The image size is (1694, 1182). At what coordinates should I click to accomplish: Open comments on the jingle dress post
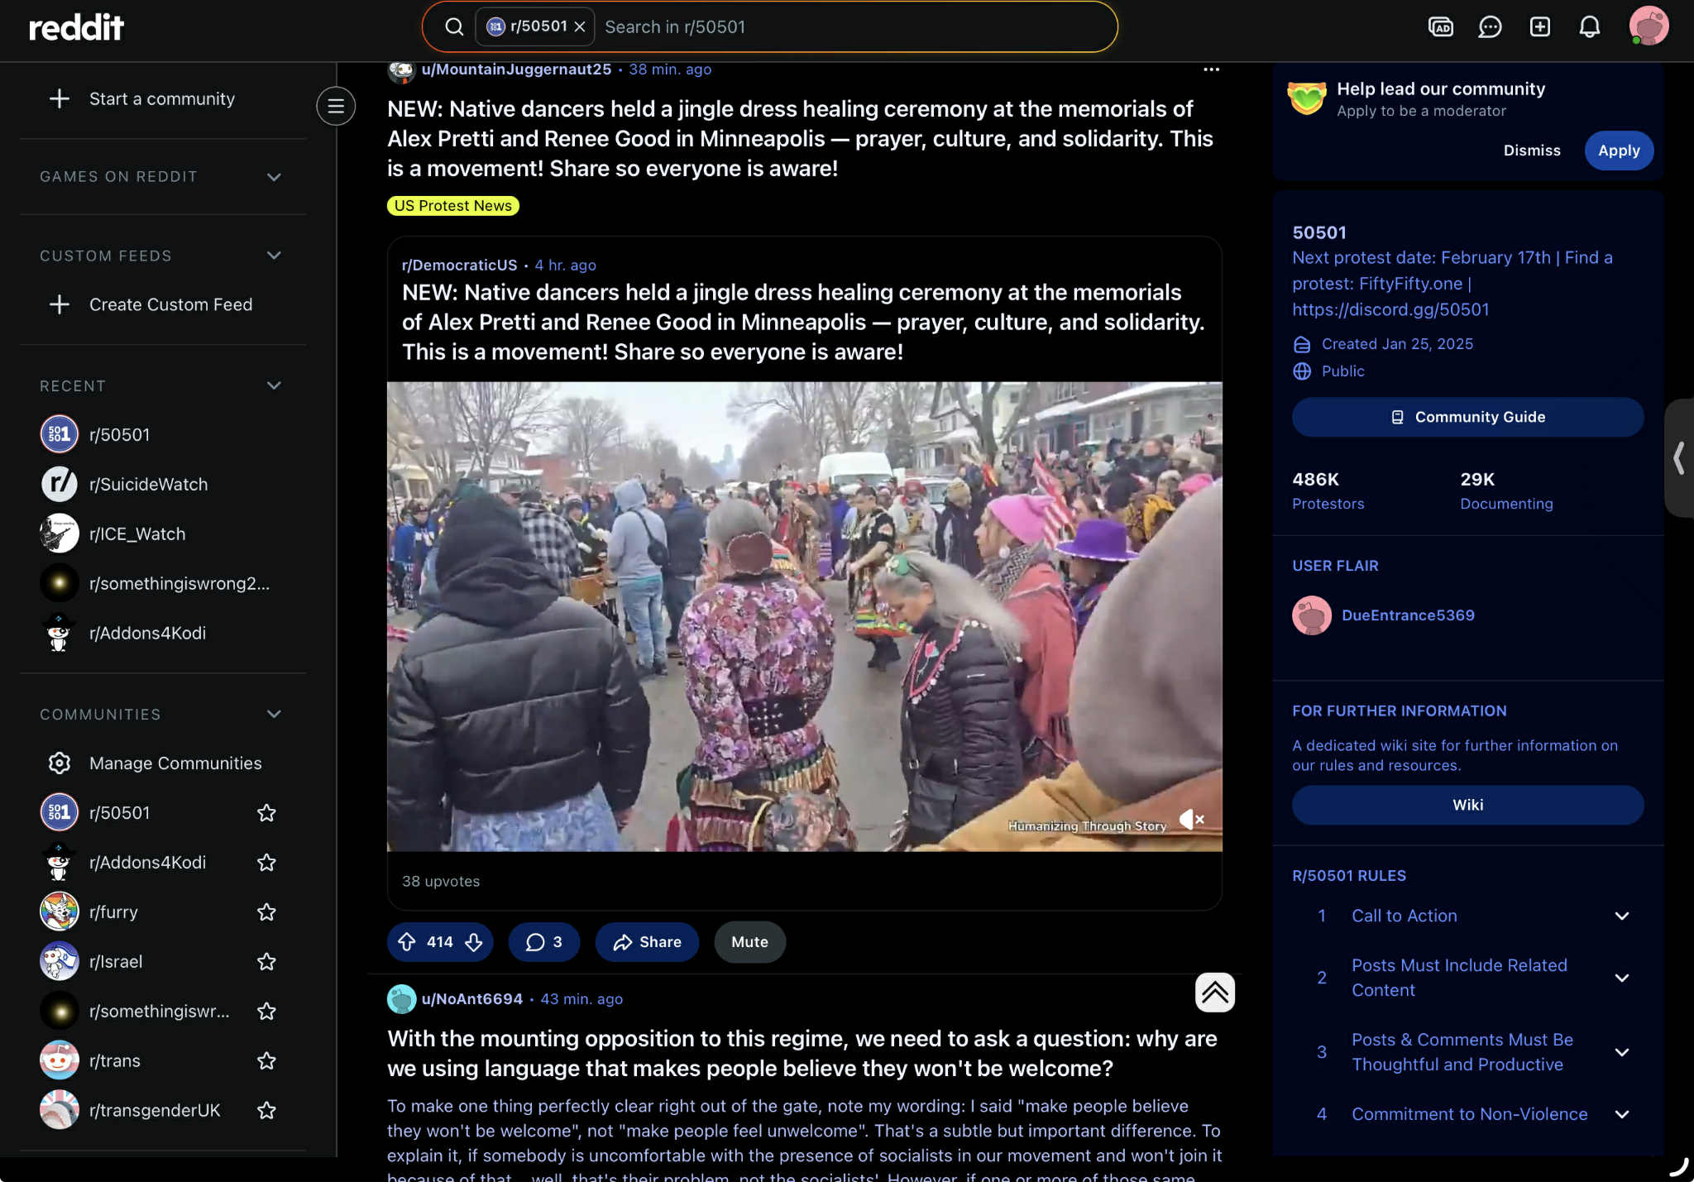(543, 942)
